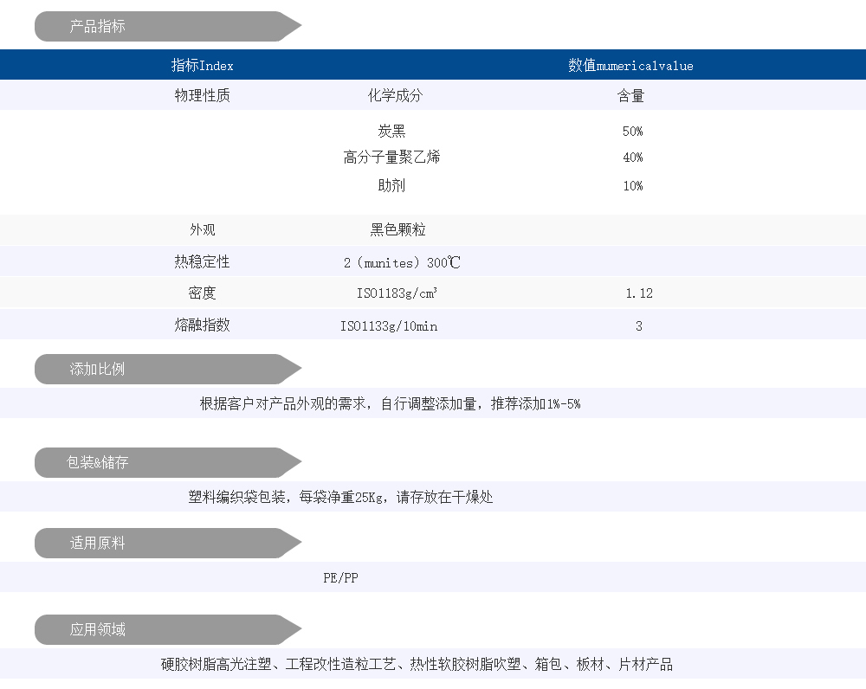This screenshot has height=689, width=866.
Task: Click the 50% content value
Action: click(632, 132)
